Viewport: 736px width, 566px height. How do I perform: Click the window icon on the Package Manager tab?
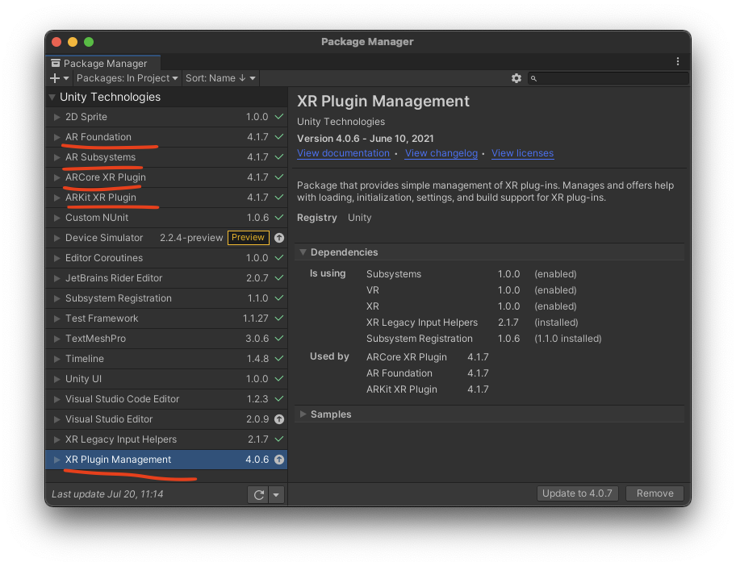[55, 62]
